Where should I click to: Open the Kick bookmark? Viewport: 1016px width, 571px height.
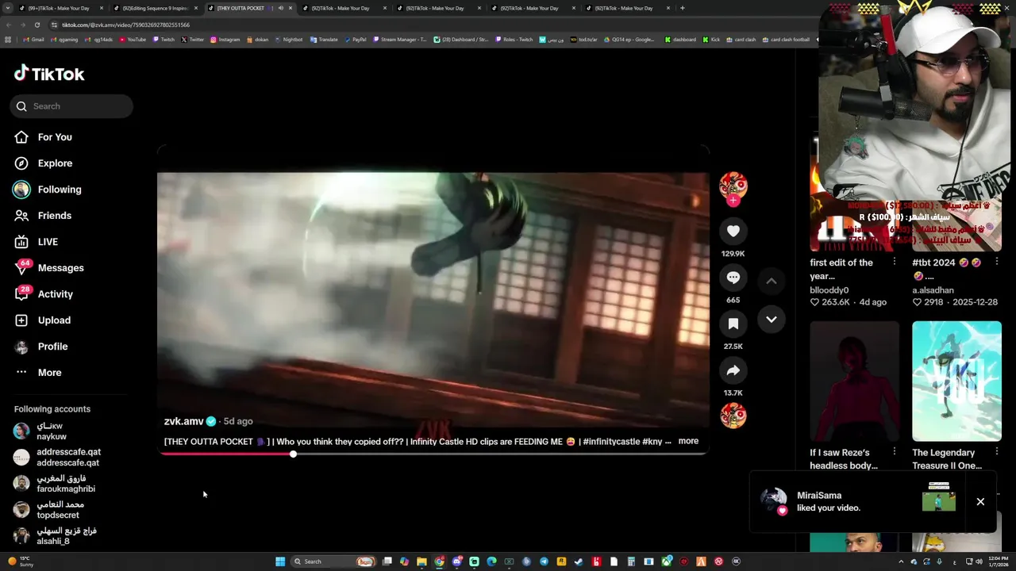pyautogui.click(x=710, y=39)
